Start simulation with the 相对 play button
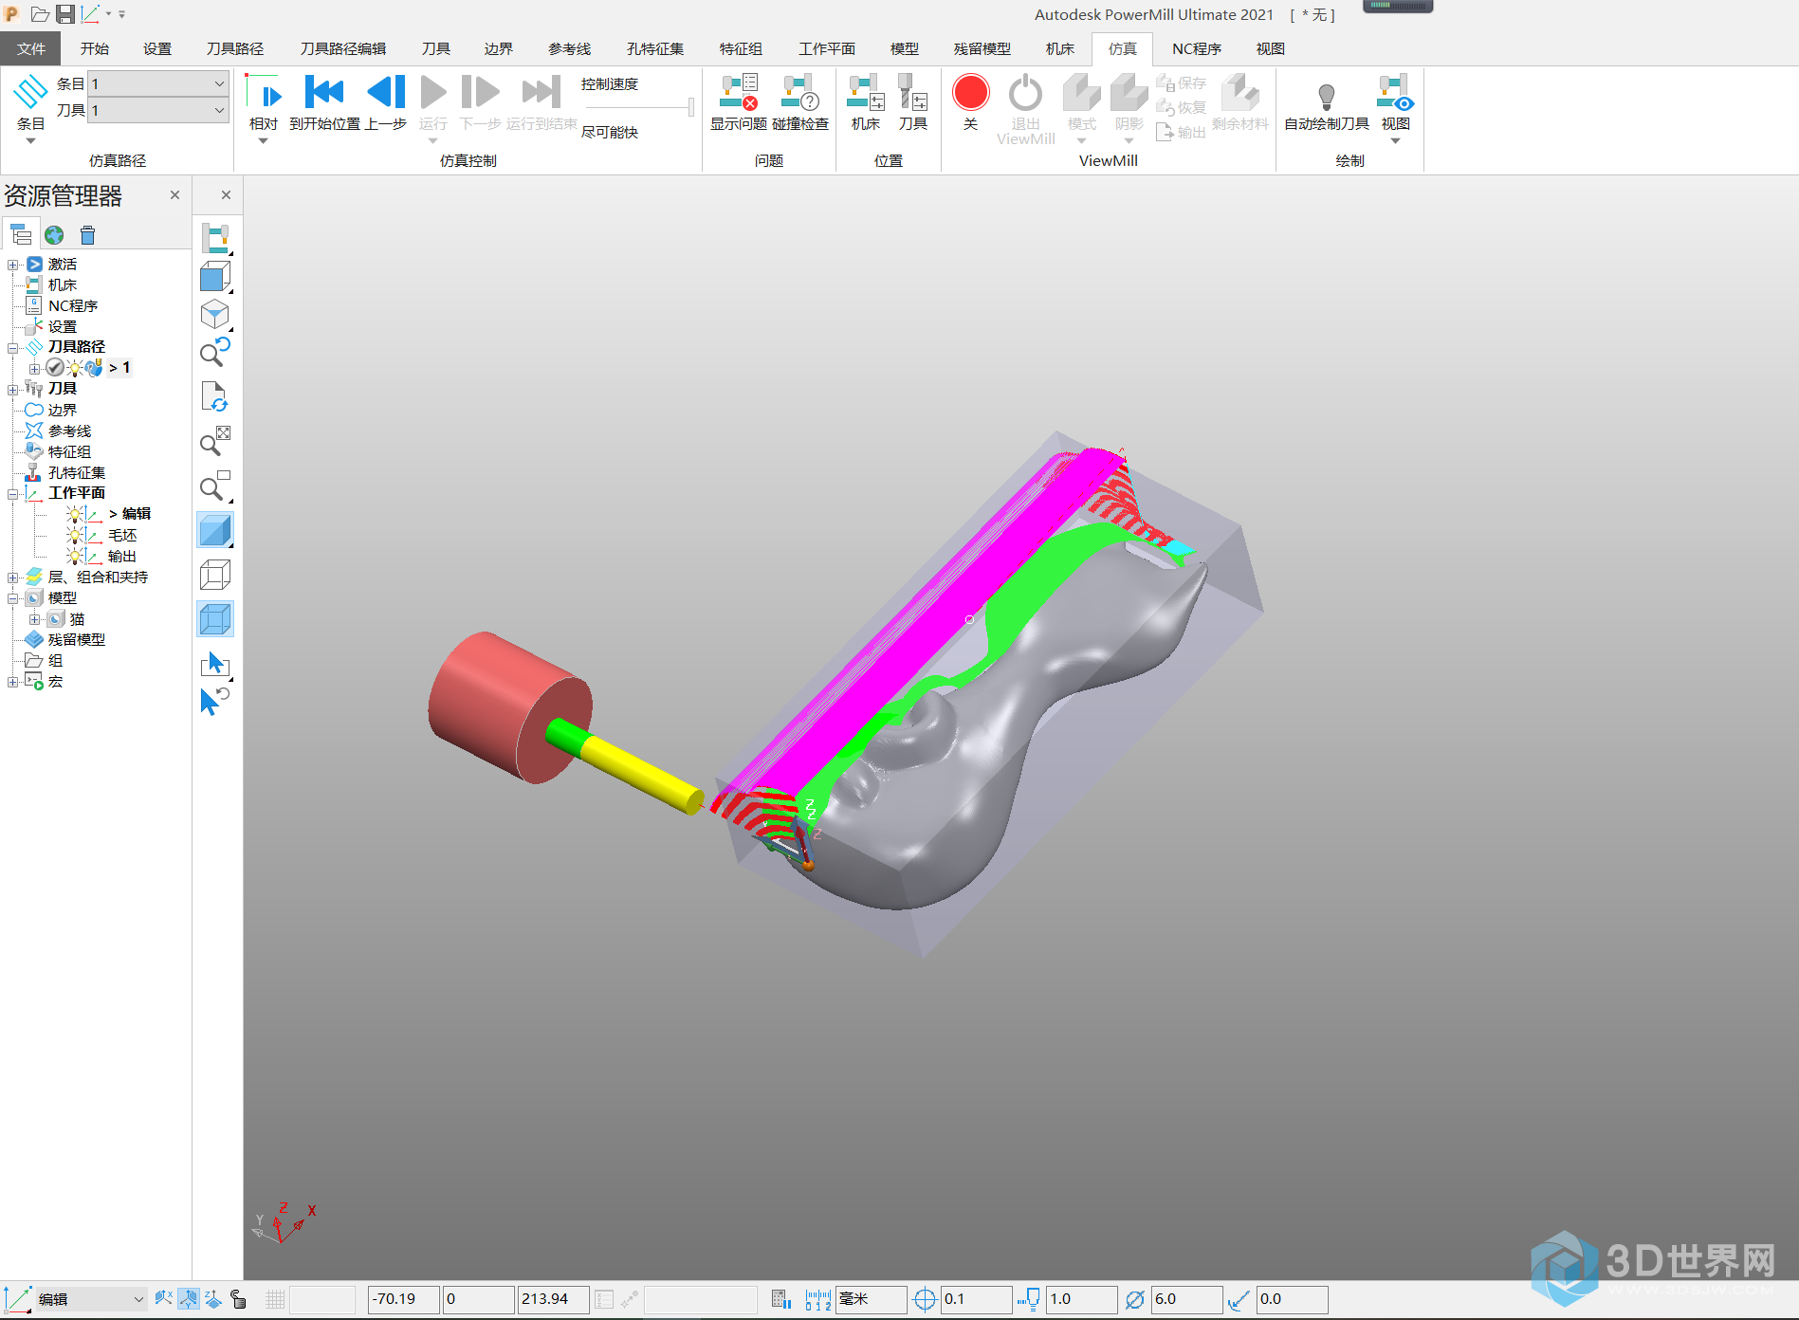 click(x=264, y=93)
